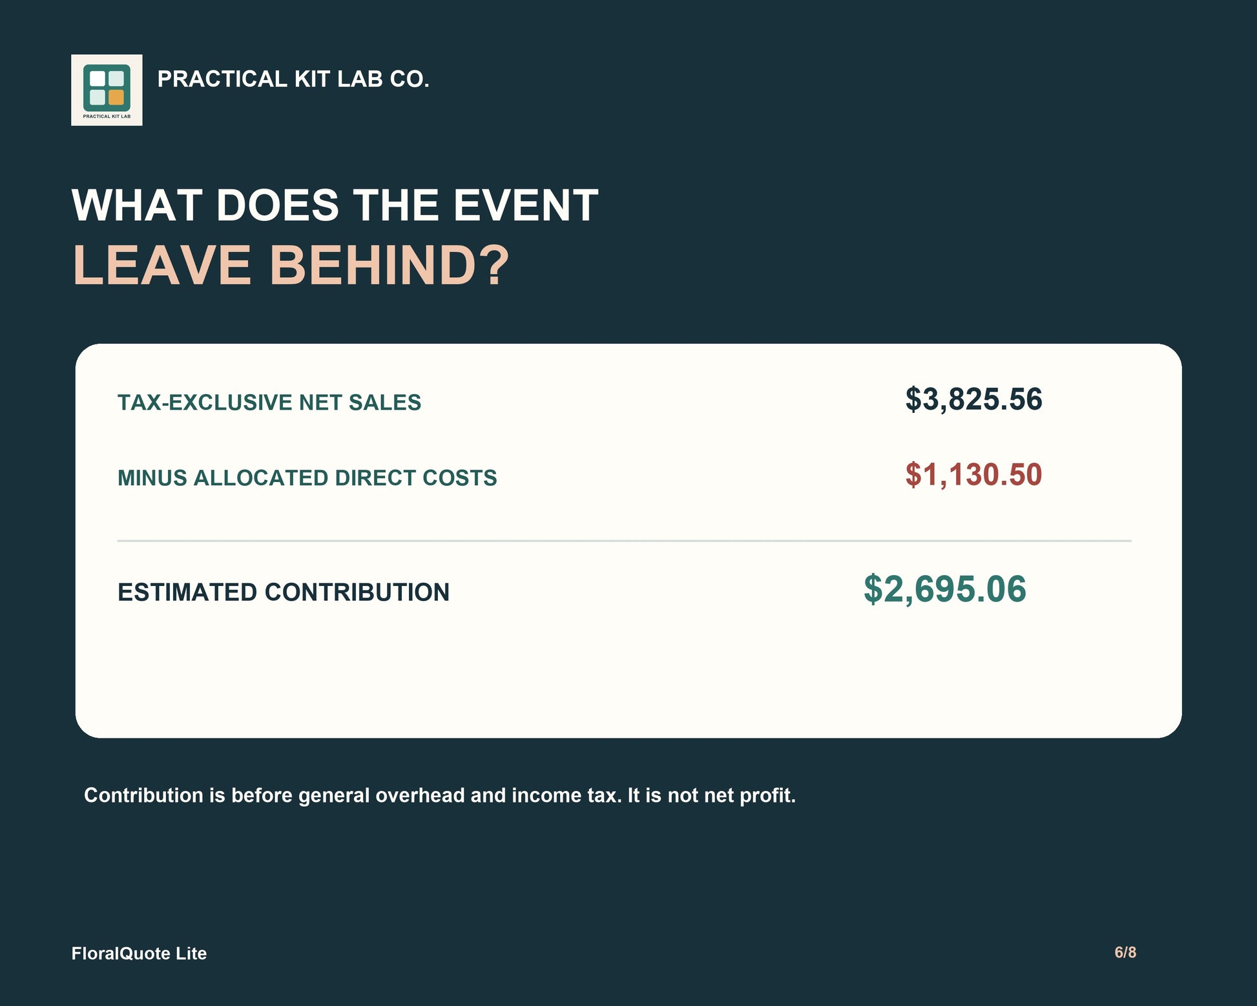Click the Practical Kit Lab logo icon
This screenshot has width=1257, height=1006.
(107, 90)
